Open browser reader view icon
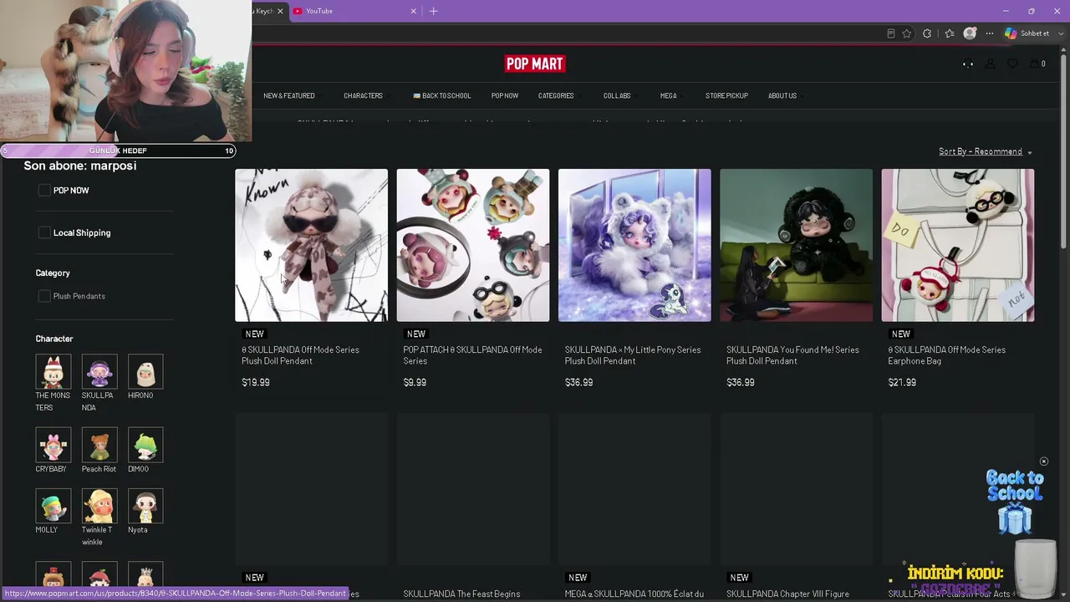 891,33
